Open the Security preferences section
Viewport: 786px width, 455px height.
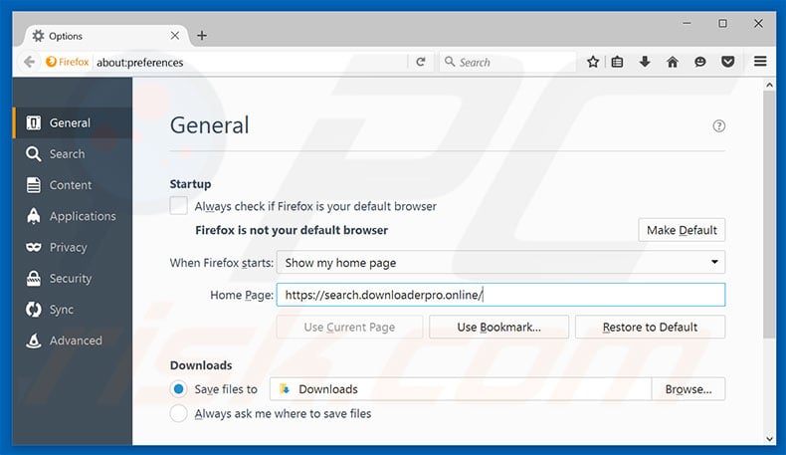(x=73, y=279)
